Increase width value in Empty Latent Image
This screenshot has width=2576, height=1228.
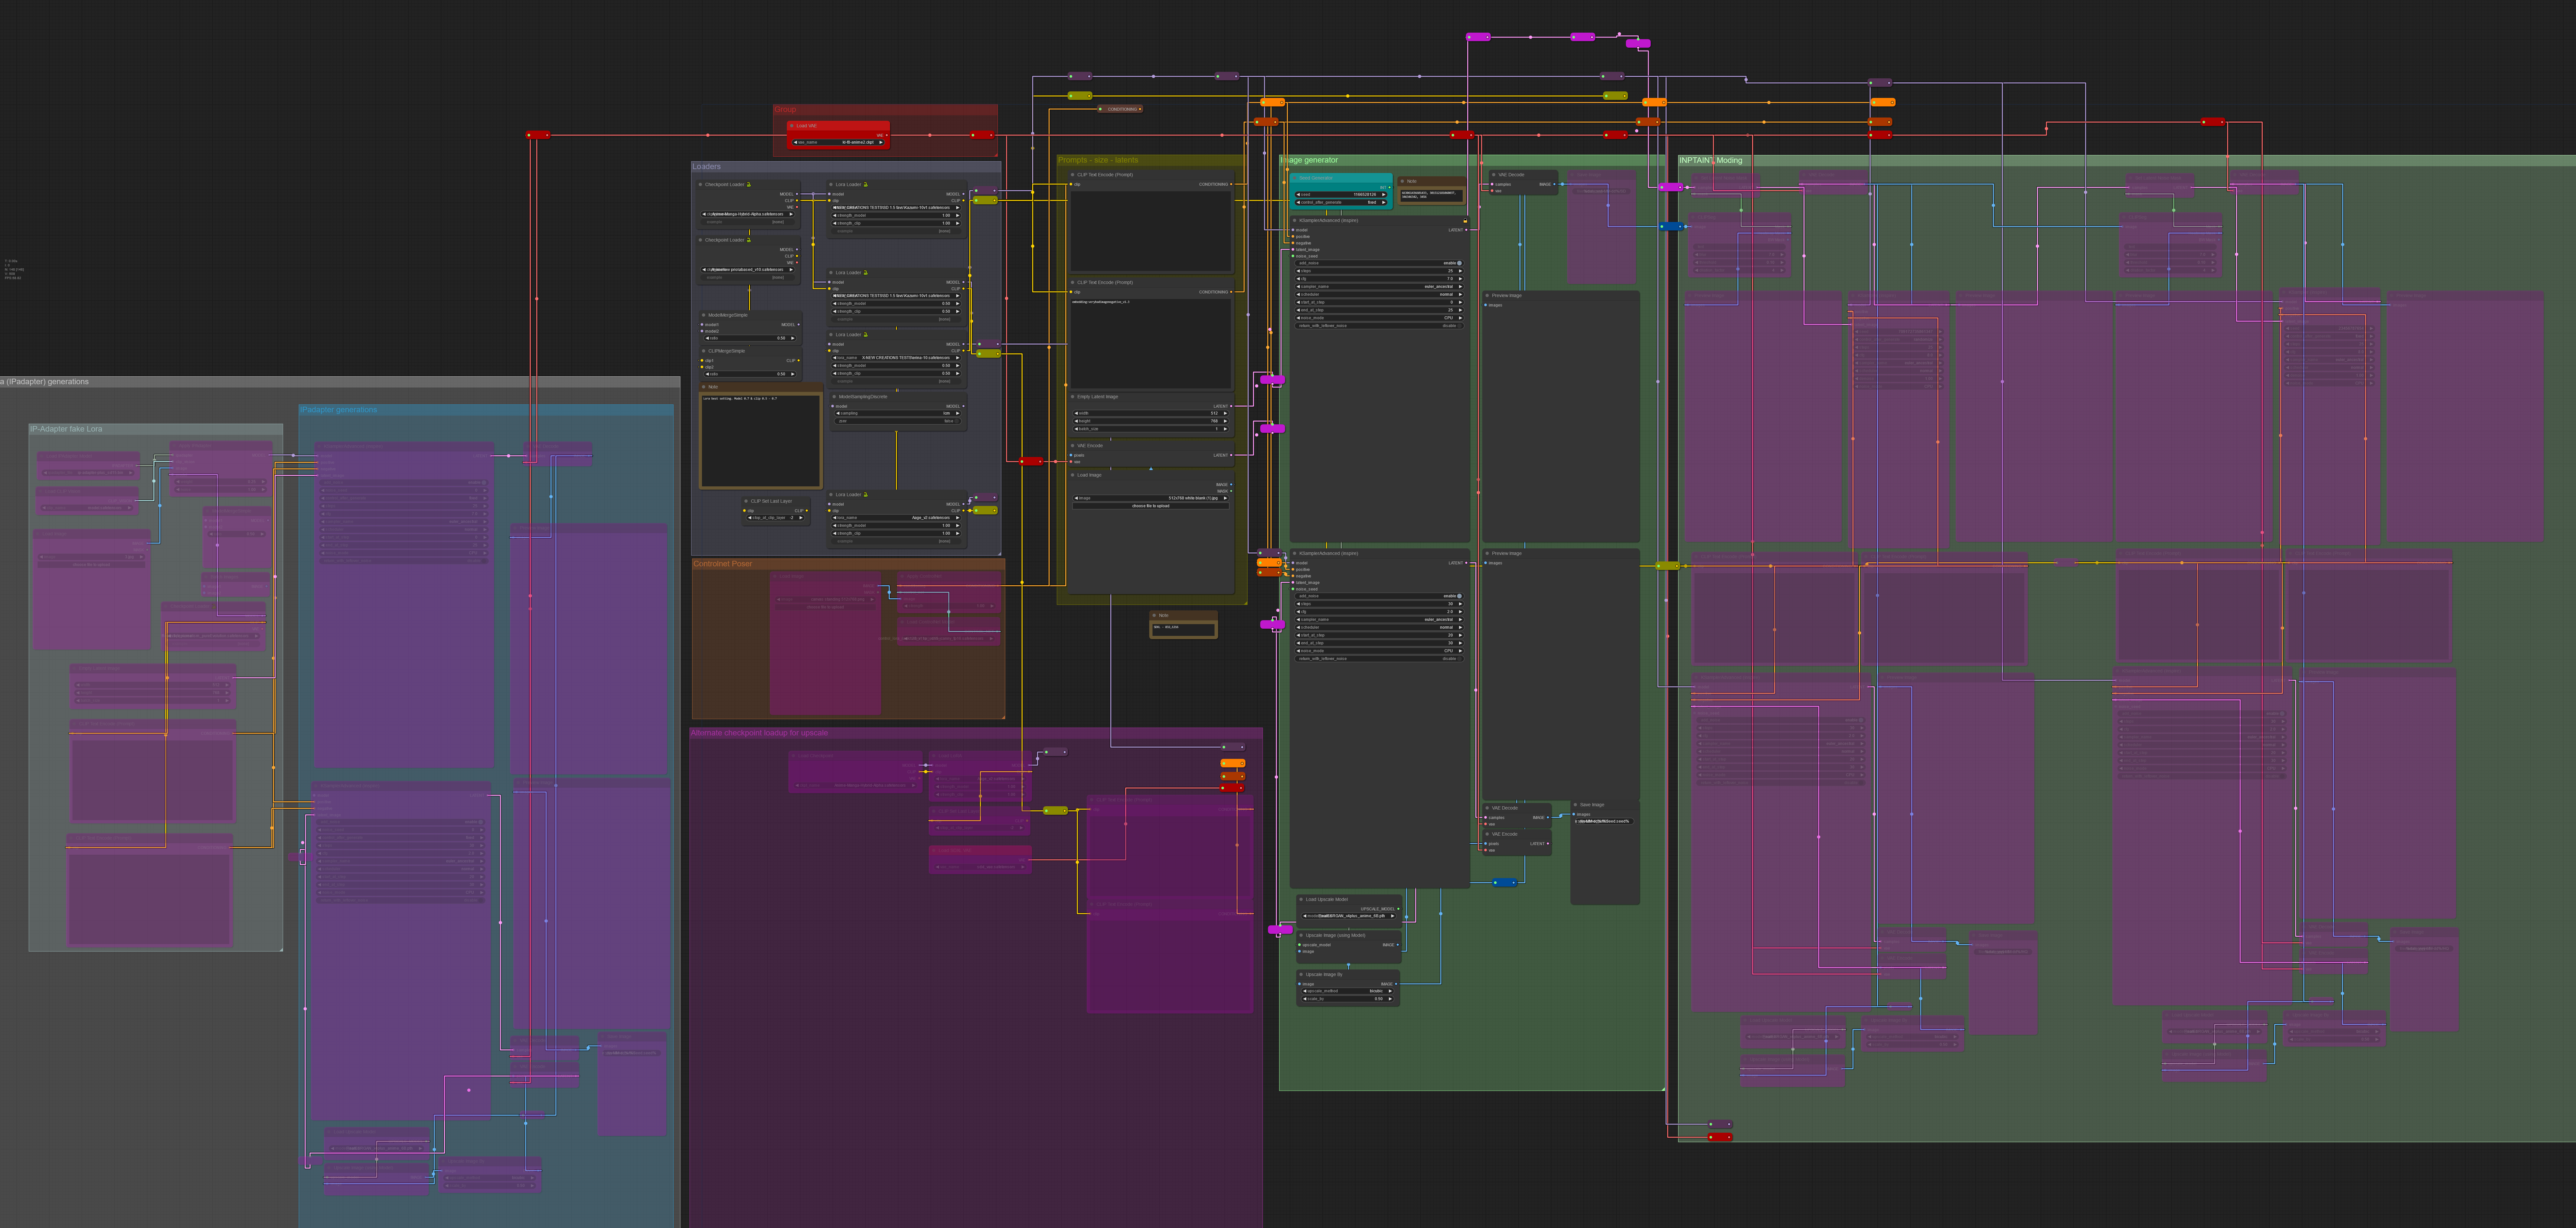click(1226, 413)
